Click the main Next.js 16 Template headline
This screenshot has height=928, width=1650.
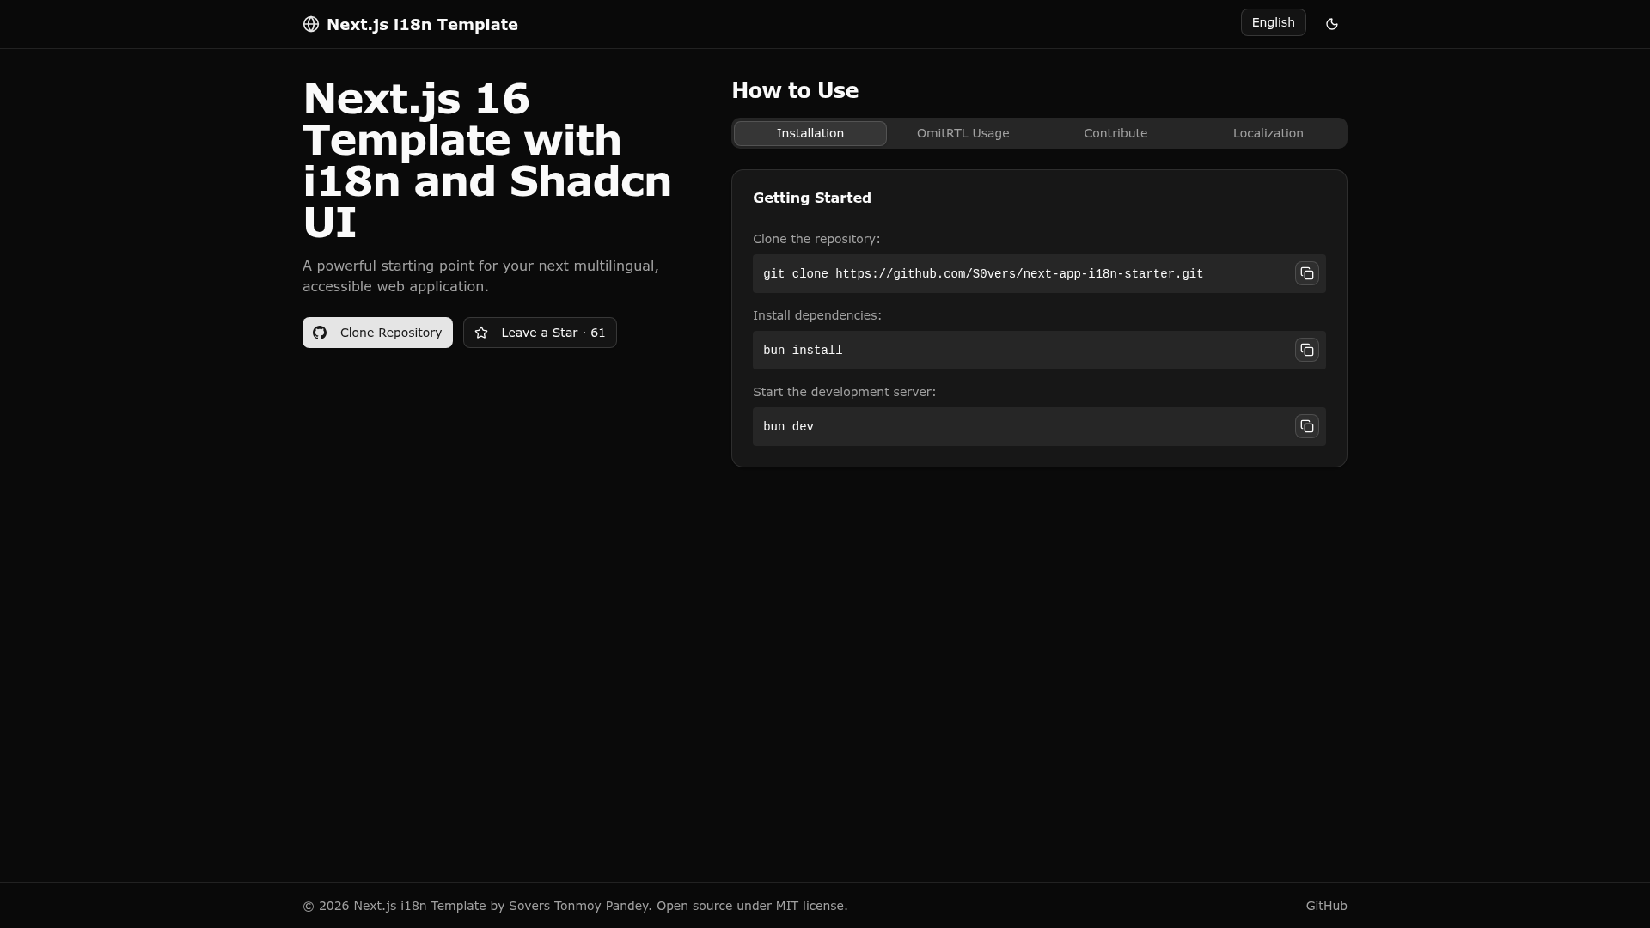coord(487,161)
